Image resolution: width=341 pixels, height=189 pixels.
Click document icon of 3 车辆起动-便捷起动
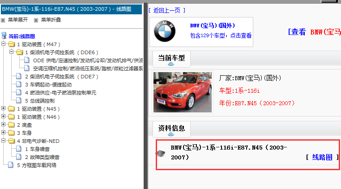click(x=19, y=84)
